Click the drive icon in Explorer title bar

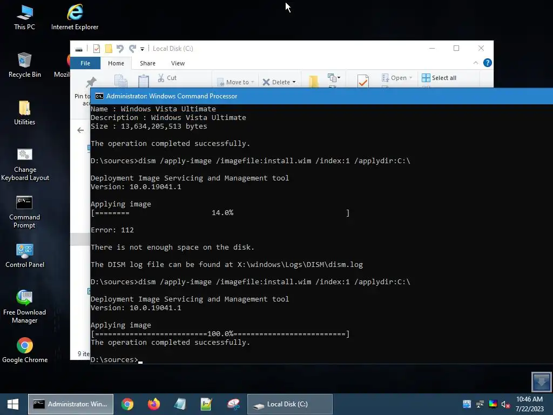tap(79, 49)
